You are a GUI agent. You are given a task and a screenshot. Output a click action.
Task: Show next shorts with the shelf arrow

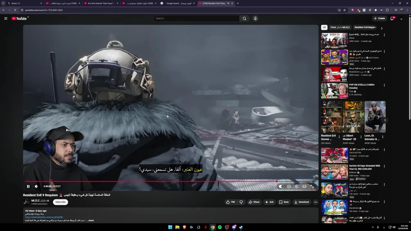385,120
